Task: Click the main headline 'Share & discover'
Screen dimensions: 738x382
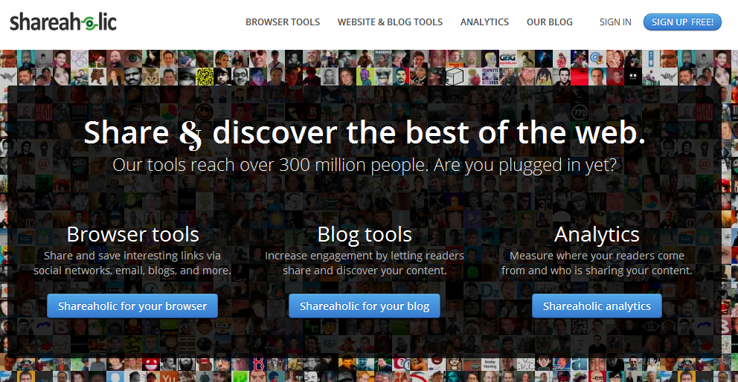Action: pyautogui.click(x=365, y=133)
